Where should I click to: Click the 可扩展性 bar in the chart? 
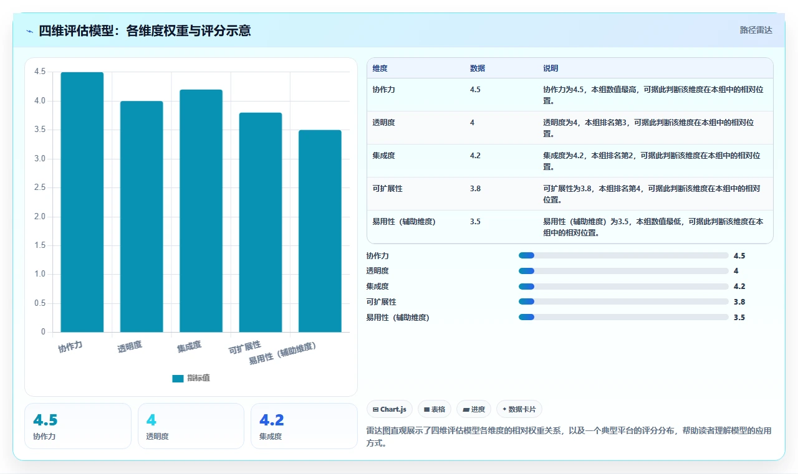(x=261, y=222)
